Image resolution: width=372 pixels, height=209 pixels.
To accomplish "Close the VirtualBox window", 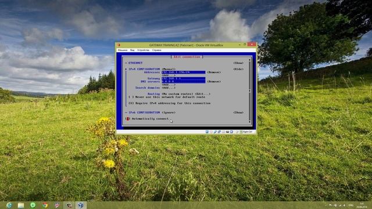I will tap(252, 44).
